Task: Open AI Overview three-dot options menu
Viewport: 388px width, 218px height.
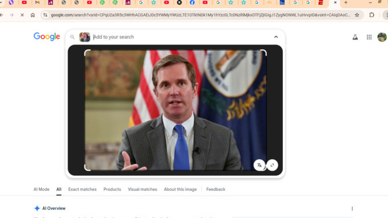Action: (352, 209)
